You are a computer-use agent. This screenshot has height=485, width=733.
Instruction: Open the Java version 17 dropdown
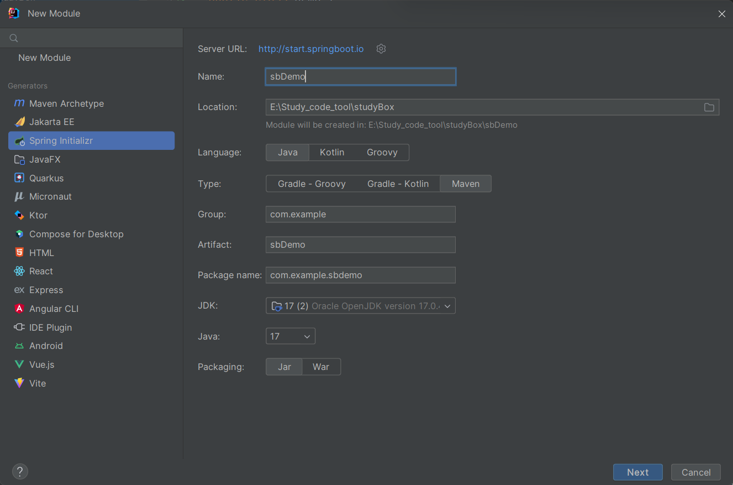coord(291,336)
